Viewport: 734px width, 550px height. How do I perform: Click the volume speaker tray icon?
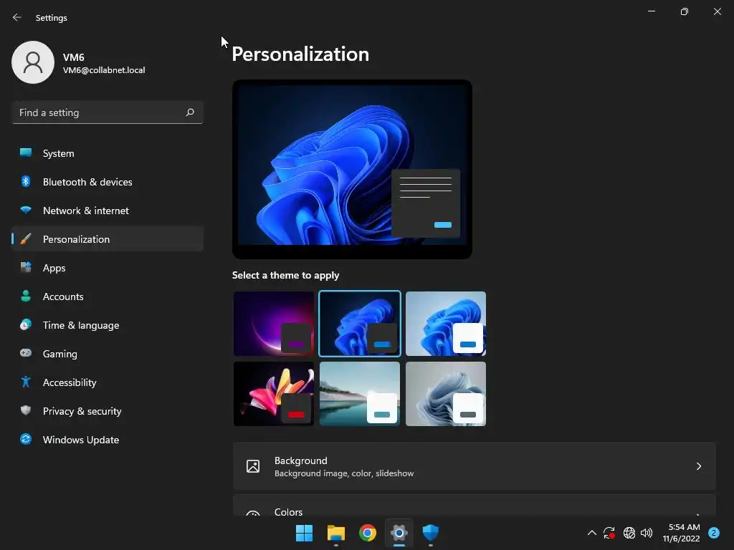click(647, 533)
